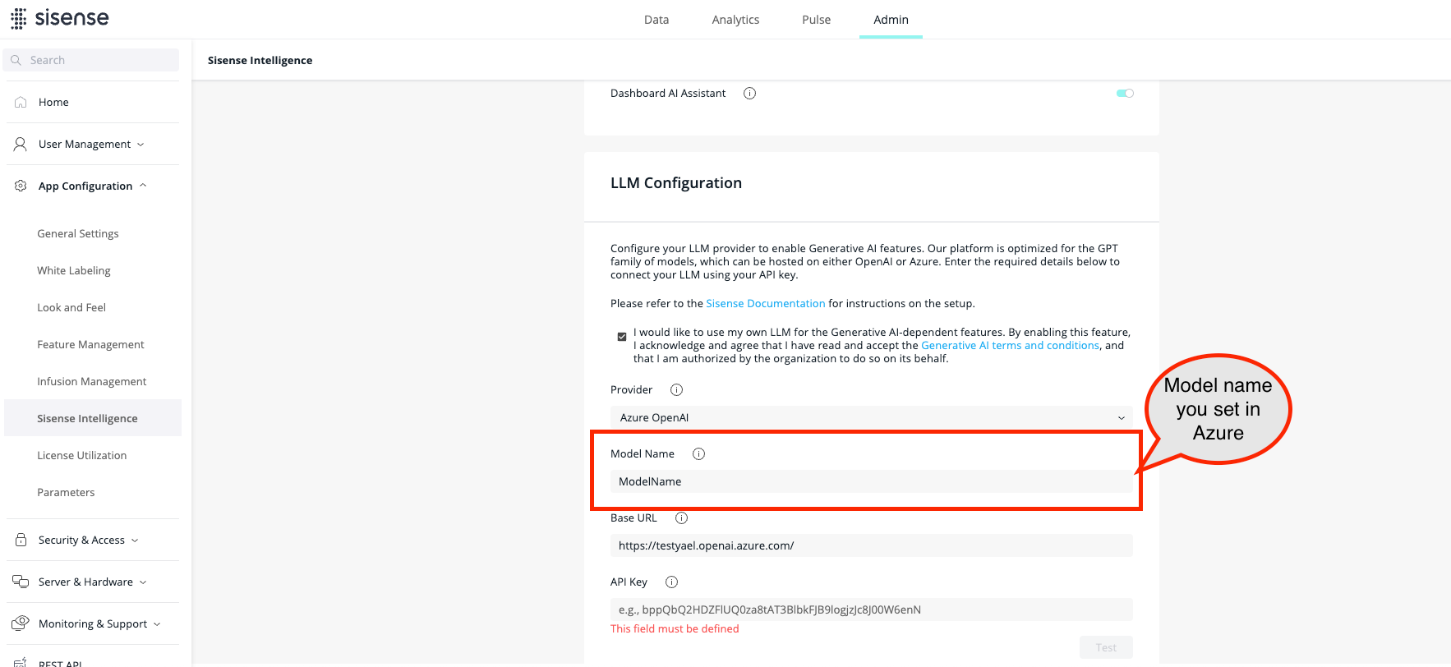Click the User Management person icon
Viewport: 1451px width, 667px height.
[21, 144]
